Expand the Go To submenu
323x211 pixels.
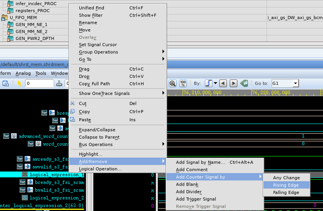118,59
